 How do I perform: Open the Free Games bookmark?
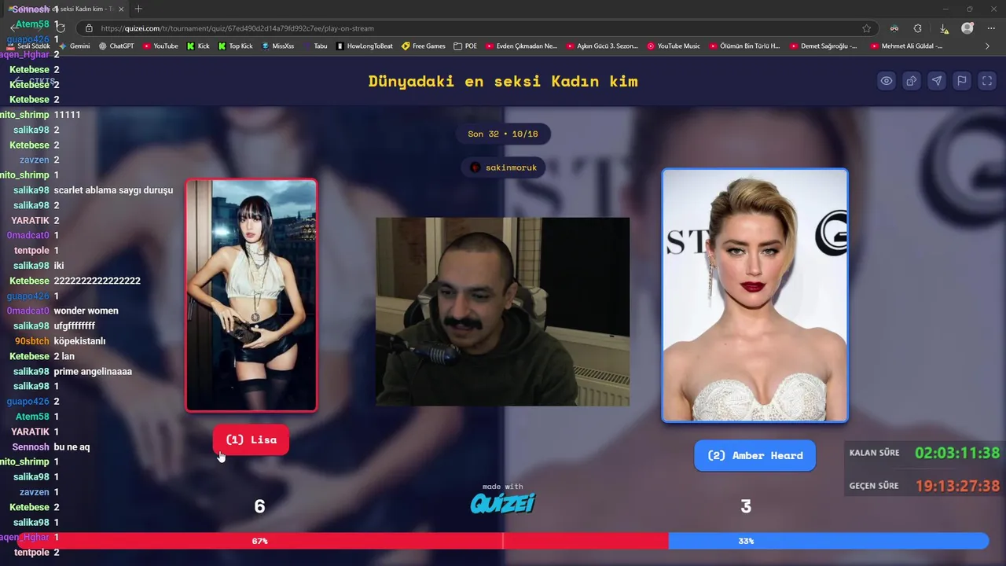(x=424, y=46)
